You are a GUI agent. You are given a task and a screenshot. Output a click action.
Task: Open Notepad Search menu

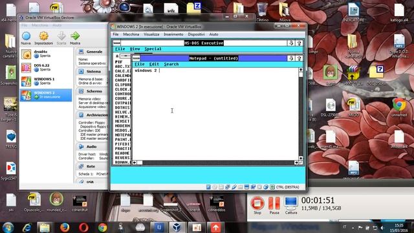click(x=171, y=64)
